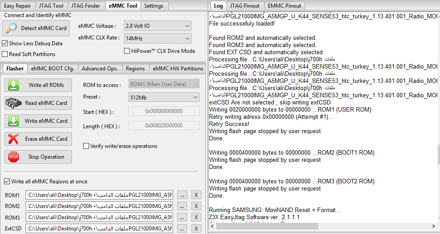Switch to the JTAG Finder tab

85,5
